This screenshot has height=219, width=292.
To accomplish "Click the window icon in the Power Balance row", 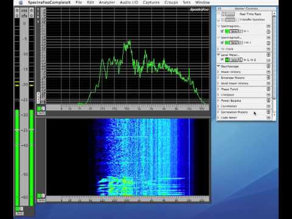I will (x=268, y=100).
